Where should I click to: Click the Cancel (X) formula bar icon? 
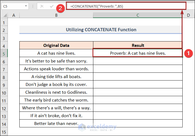click(42, 6)
